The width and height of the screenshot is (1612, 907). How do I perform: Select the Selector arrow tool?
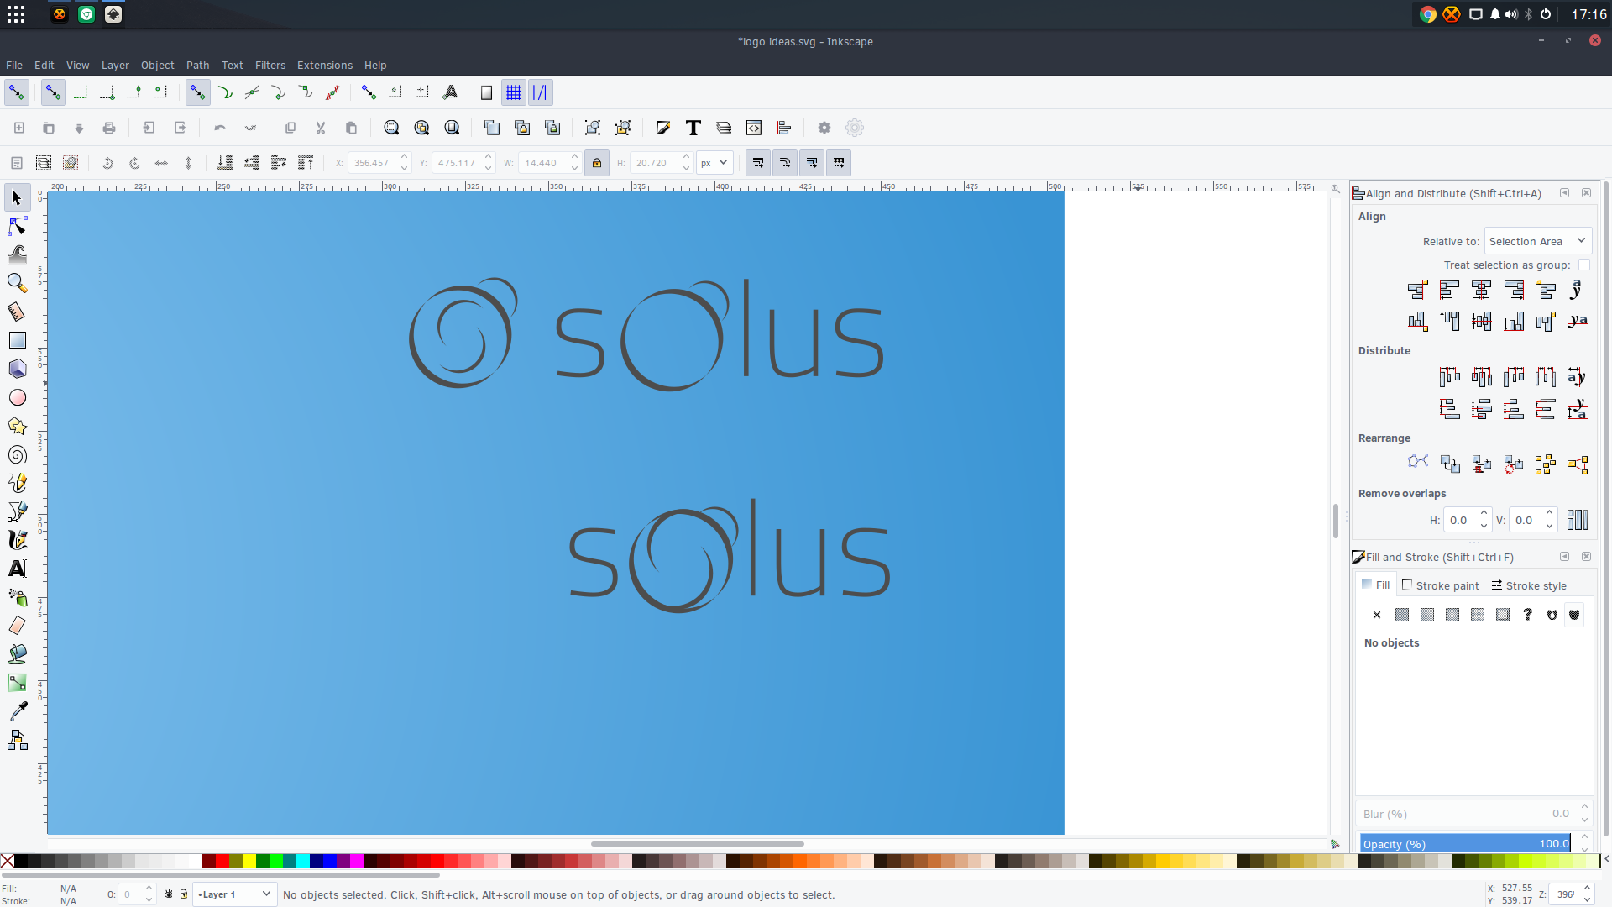(x=17, y=198)
